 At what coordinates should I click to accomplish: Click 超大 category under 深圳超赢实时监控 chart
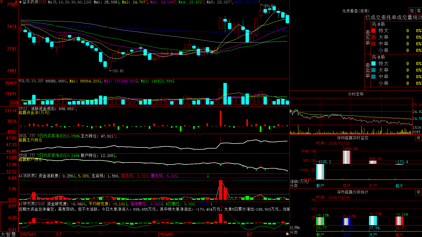tap(399, 186)
